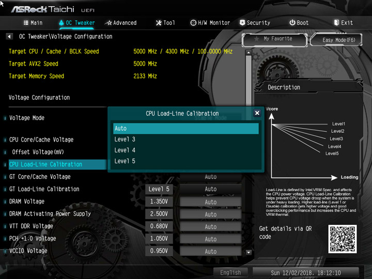The height and width of the screenshot is (279, 372).
Task: Select the CPU Load-Line Calibration row
Action: (57, 164)
